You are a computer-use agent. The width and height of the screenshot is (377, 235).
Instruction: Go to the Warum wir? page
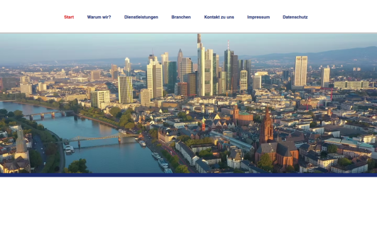point(99,17)
